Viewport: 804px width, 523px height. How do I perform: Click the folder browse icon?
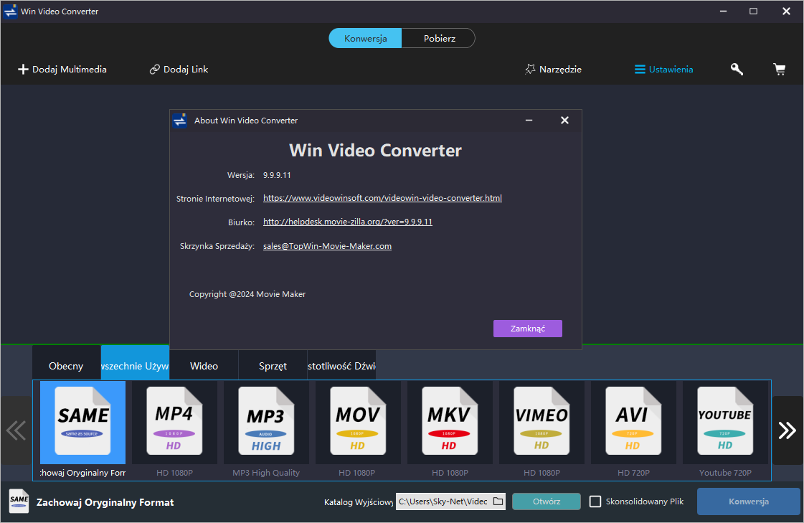click(x=498, y=501)
